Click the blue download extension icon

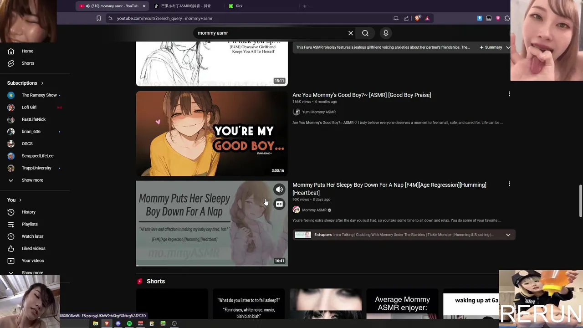click(x=480, y=18)
